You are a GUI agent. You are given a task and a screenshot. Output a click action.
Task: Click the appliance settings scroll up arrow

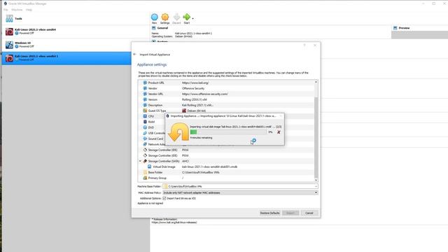[x=316, y=82]
